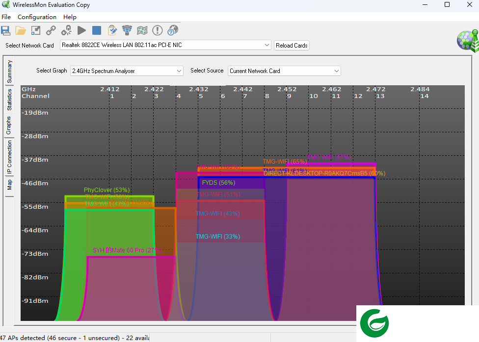Select the Graphs side tab
The height and width of the screenshot is (342, 479).
tap(8, 125)
